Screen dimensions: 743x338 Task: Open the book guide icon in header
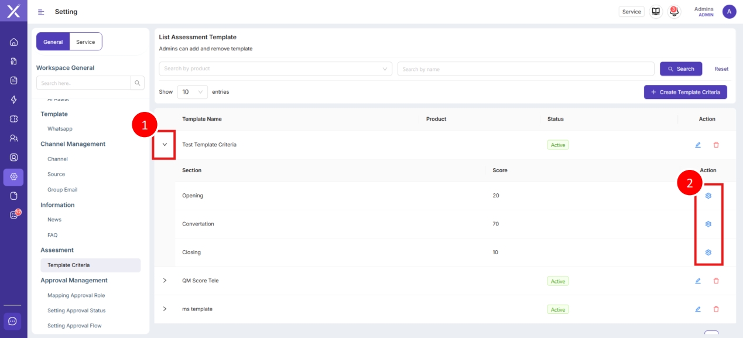point(656,12)
